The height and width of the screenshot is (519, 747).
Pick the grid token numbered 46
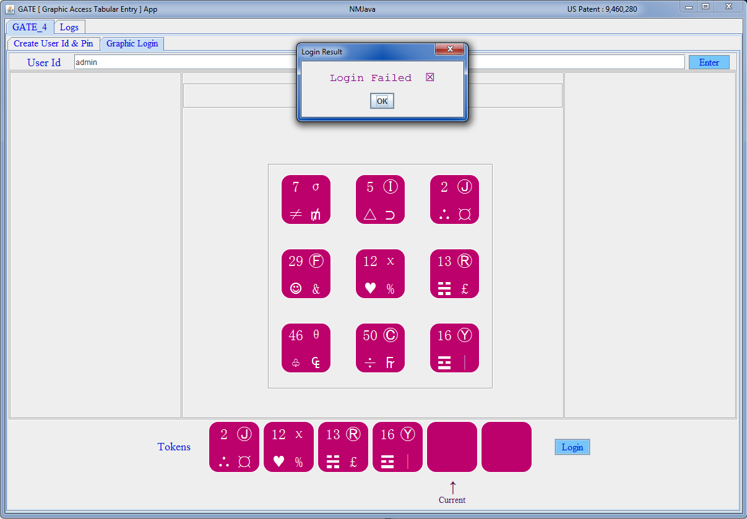(x=306, y=348)
